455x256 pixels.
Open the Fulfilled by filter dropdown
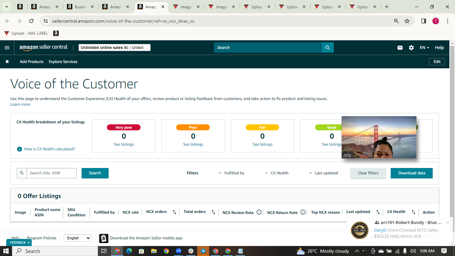(231, 173)
